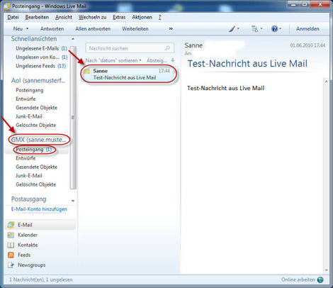Click Allen antworten in toolbar
This screenshot has height=288, width=333.
pyautogui.click(x=93, y=29)
